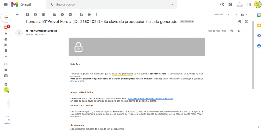Report the message as spam

[35, 15]
